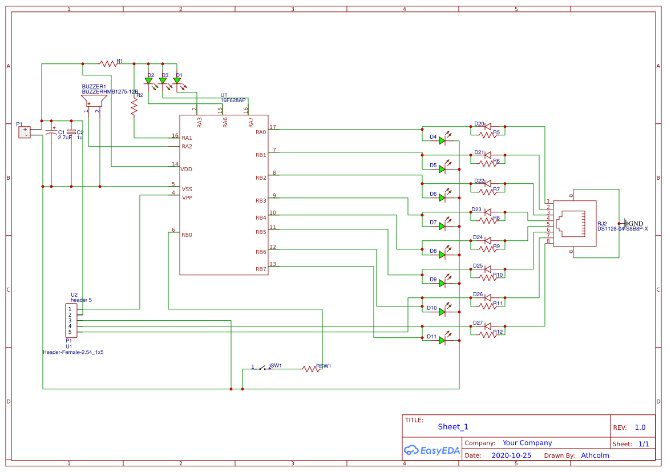Image resolution: width=667 pixels, height=472 pixels.
Task: Select the D11 green LED
Action: click(x=442, y=341)
